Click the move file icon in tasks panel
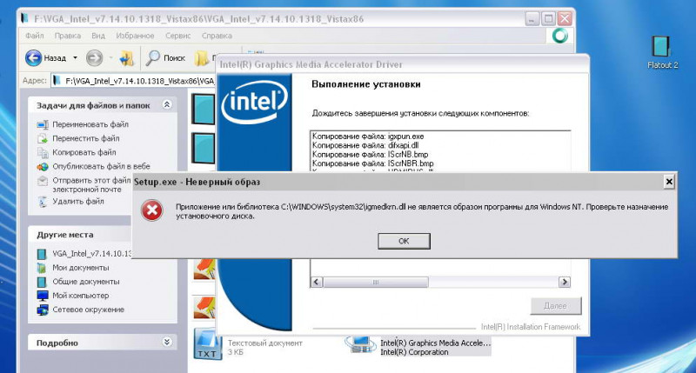 tap(43, 139)
